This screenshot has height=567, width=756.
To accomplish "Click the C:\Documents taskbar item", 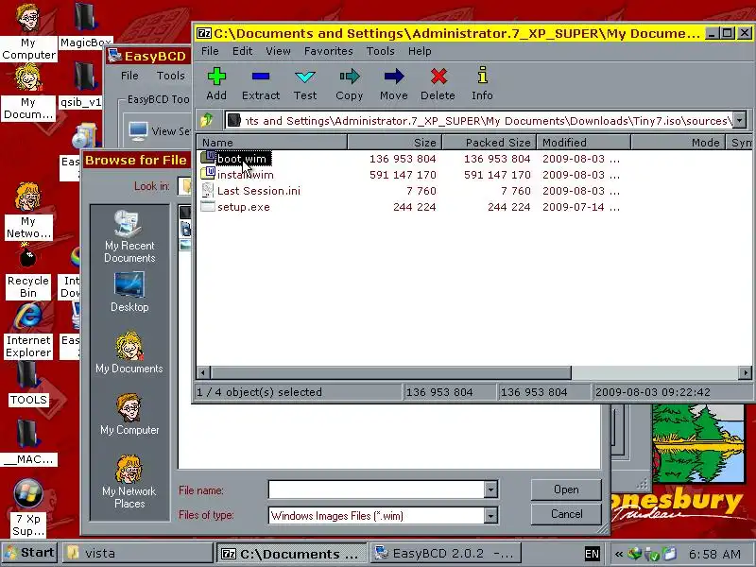I will pyautogui.click(x=291, y=553).
